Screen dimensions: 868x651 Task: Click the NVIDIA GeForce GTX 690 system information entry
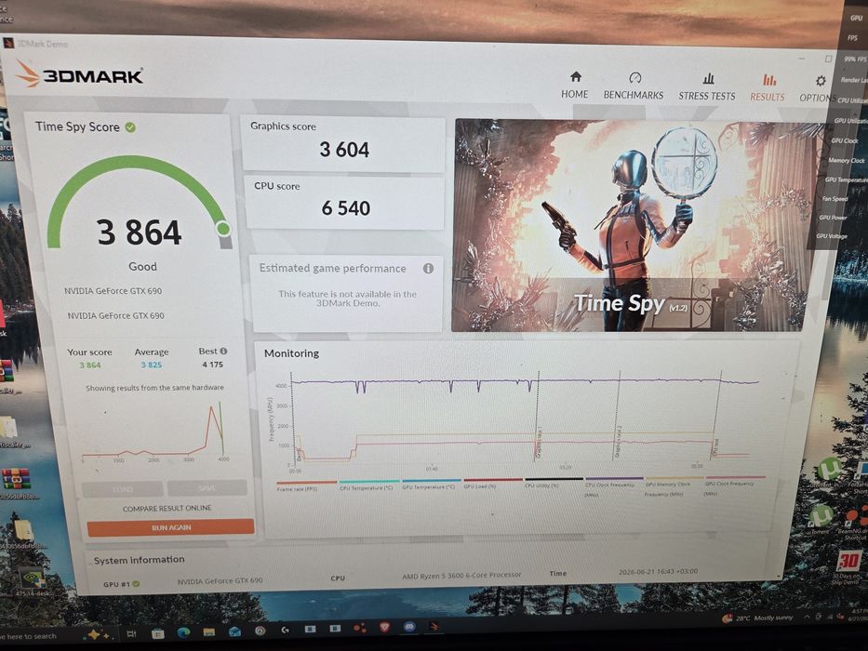(220, 580)
